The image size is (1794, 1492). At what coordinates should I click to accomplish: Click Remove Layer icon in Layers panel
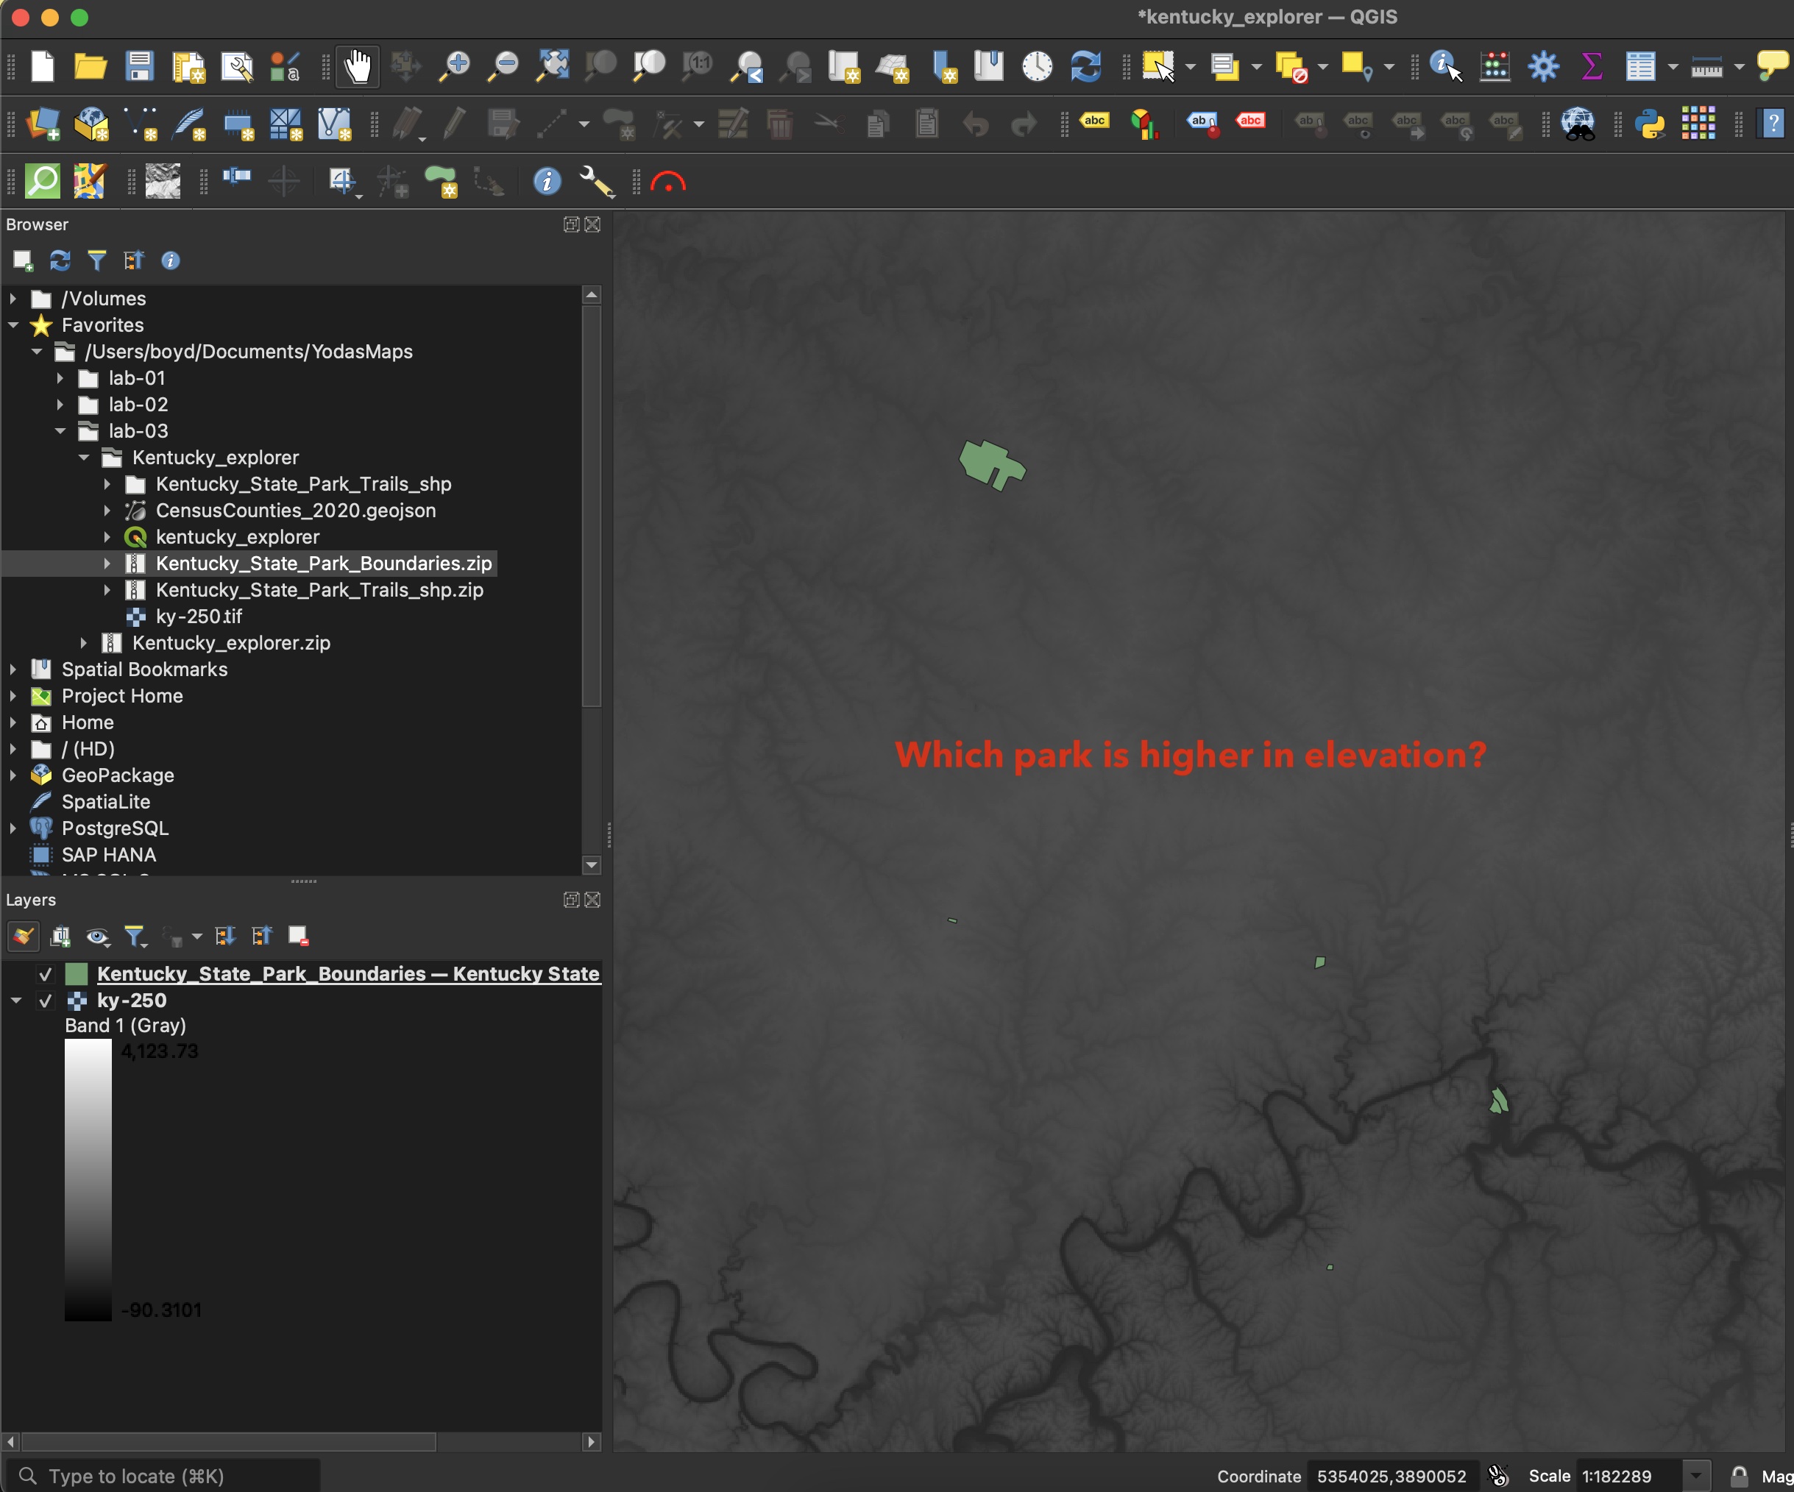(298, 937)
